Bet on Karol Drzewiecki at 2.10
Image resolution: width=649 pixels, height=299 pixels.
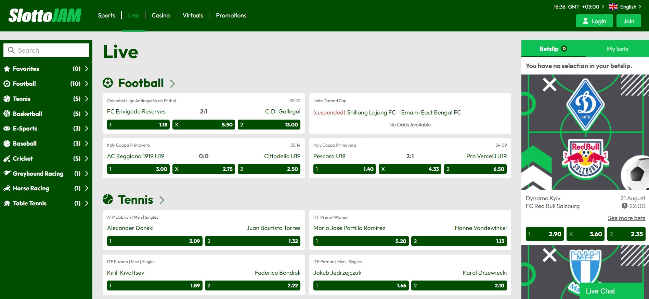(x=459, y=285)
